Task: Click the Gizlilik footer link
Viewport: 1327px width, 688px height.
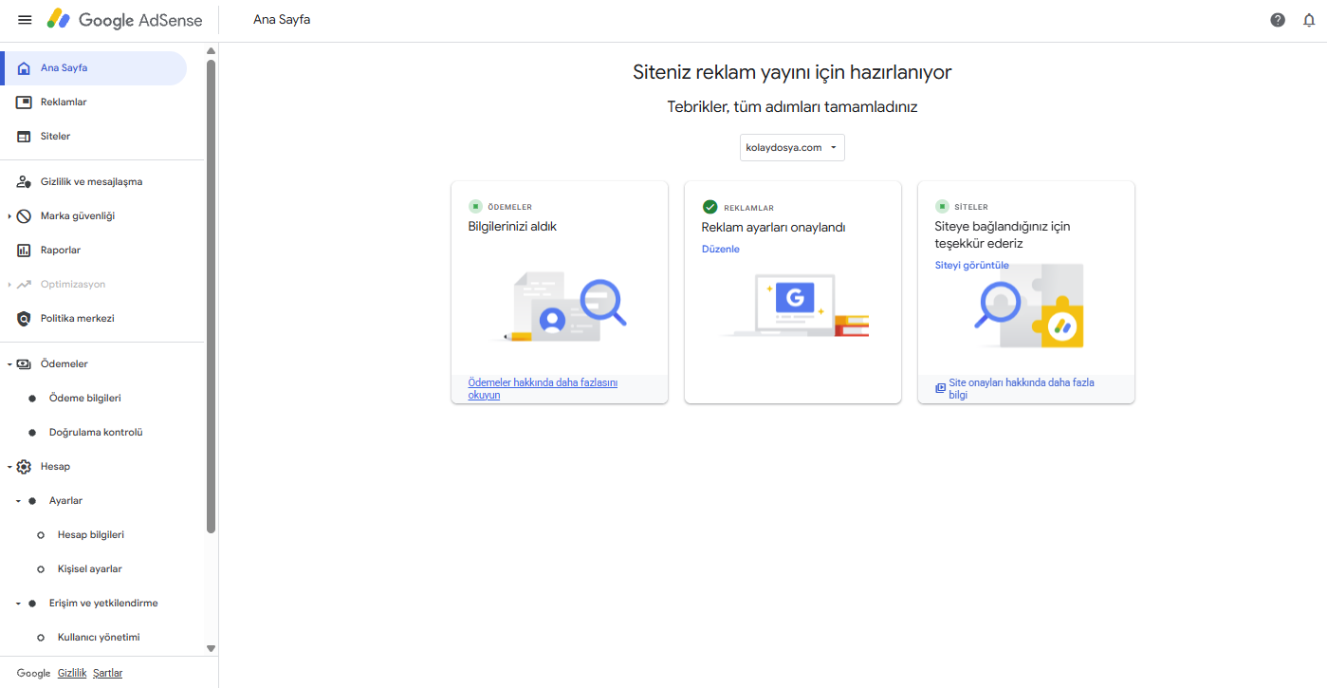Action: click(72, 673)
